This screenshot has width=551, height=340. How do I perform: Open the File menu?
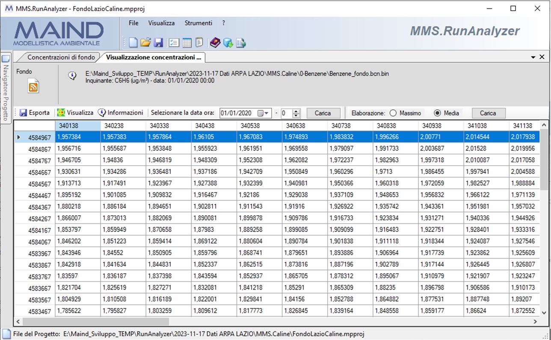(133, 23)
